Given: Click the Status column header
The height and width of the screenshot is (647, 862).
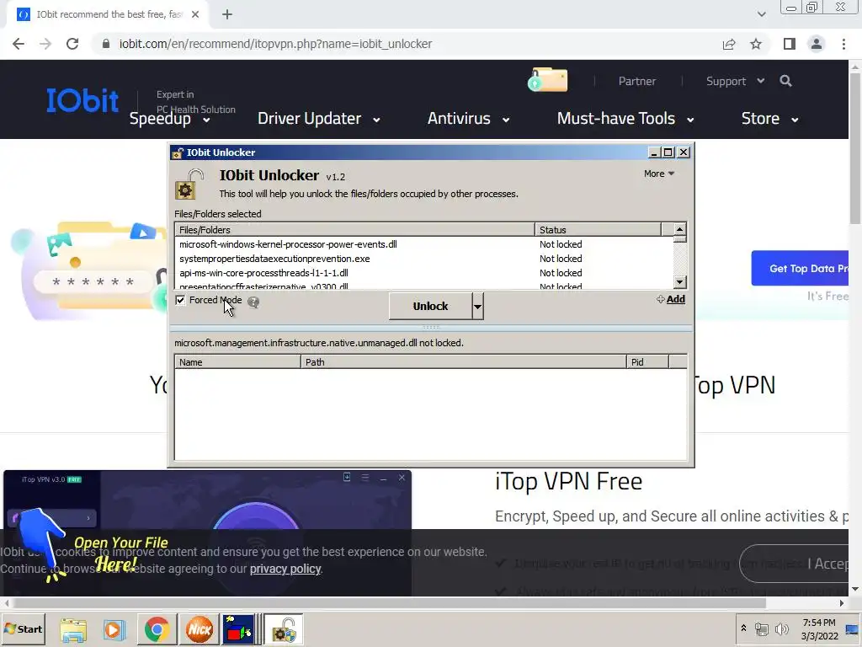Looking at the screenshot, I should pos(599,229).
